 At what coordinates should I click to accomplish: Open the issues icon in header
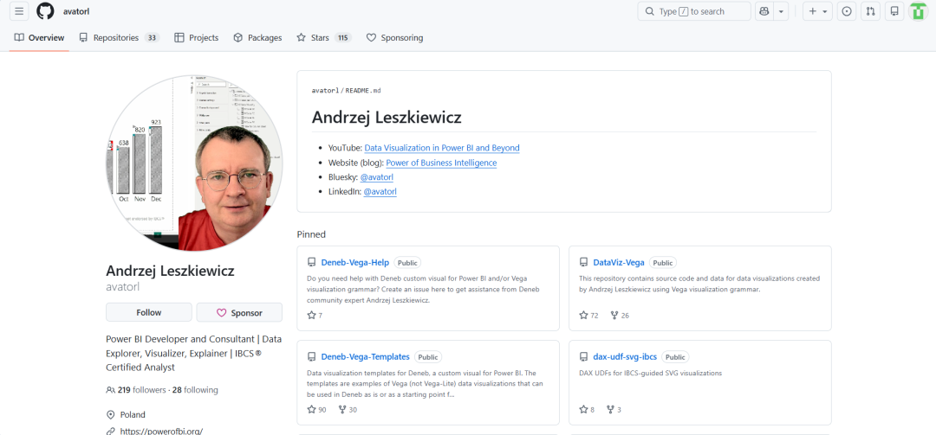coord(847,11)
